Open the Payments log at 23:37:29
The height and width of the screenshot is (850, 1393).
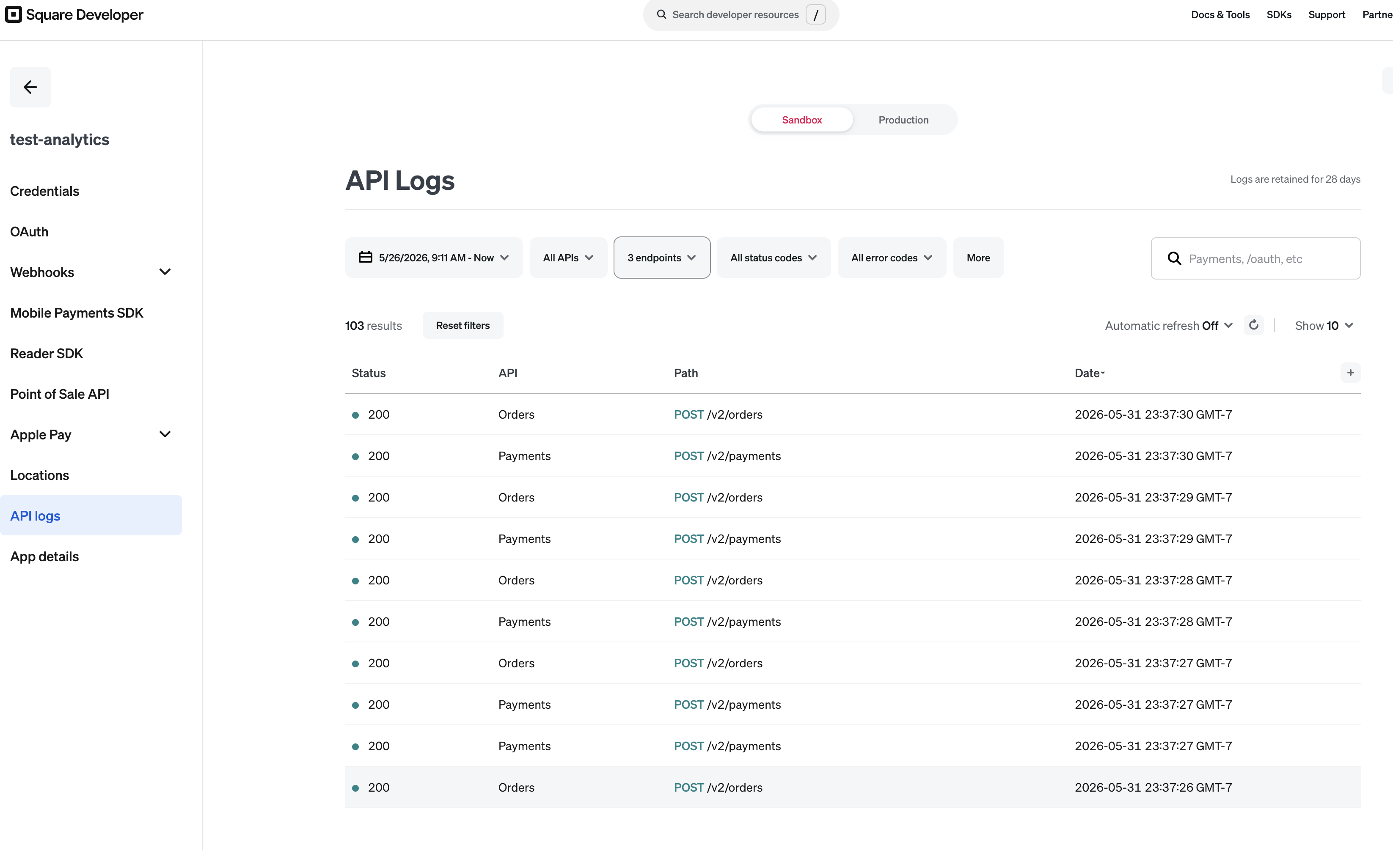(853, 539)
